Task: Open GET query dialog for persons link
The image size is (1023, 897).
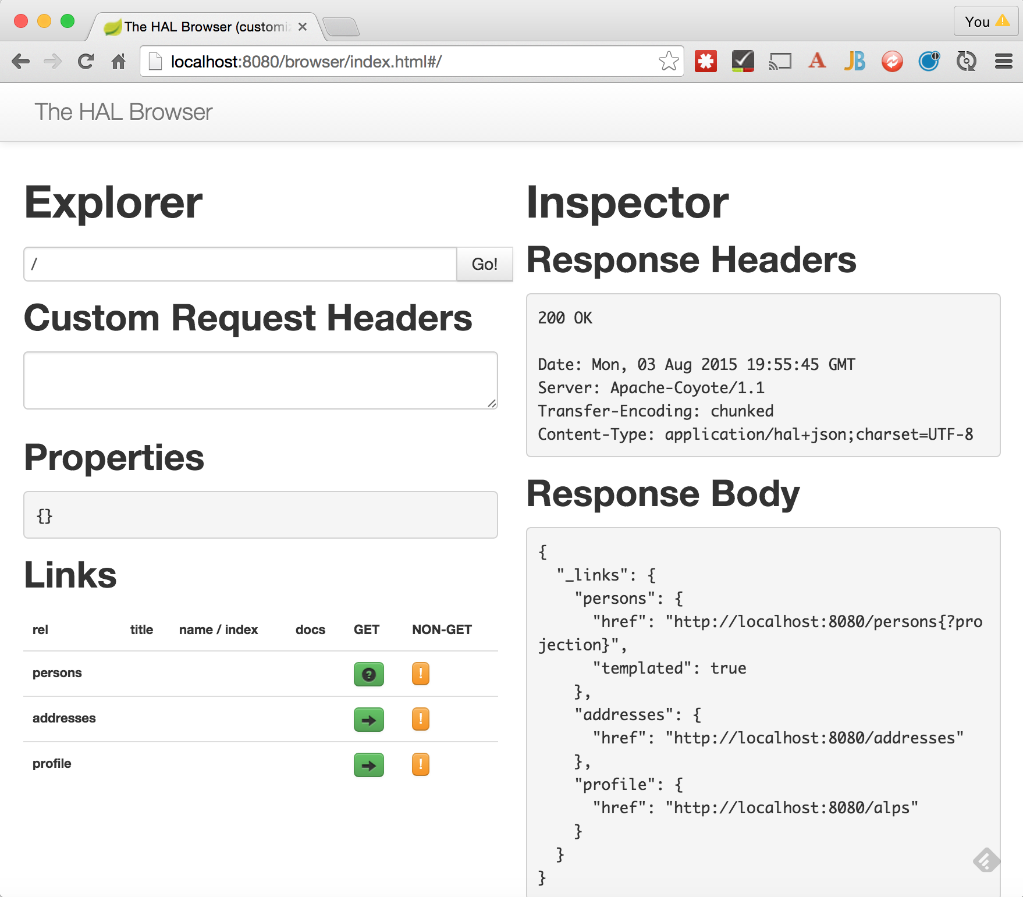Action: (x=368, y=674)
